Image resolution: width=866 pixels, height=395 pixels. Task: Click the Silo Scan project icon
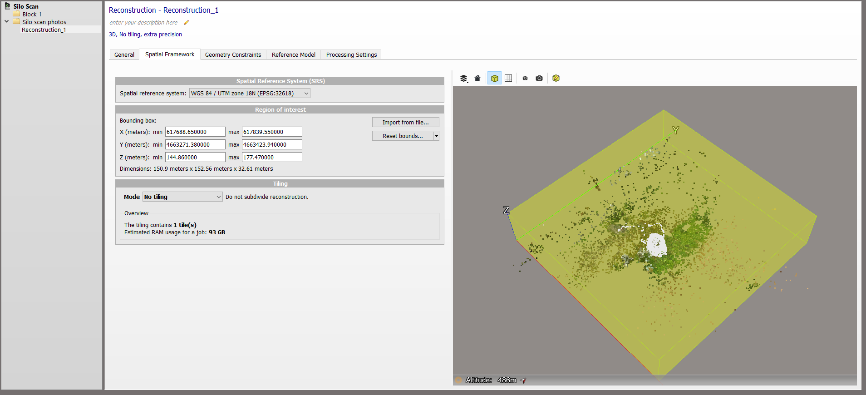point(7,6)
